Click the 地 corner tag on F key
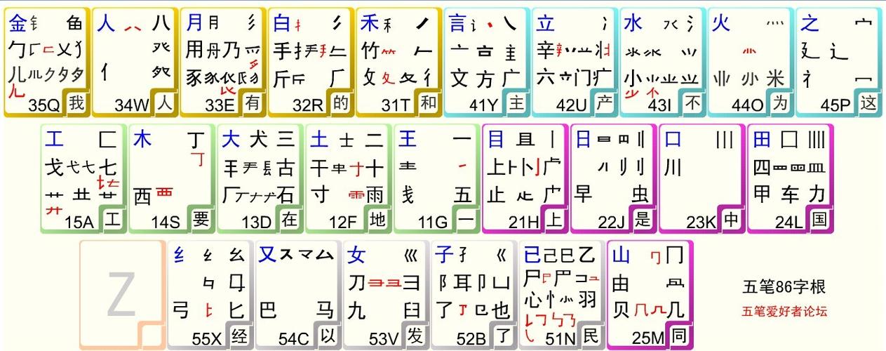 (378, 220)
